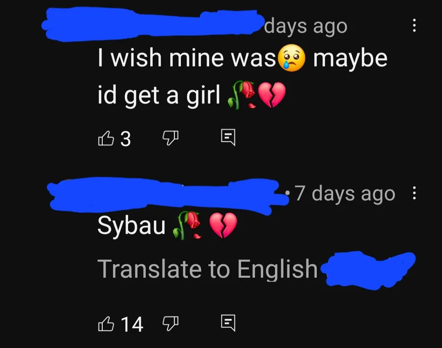Screen dimensions: 442x348
Task: Reply to the "Sybau" comment
Action: (228, 323)
